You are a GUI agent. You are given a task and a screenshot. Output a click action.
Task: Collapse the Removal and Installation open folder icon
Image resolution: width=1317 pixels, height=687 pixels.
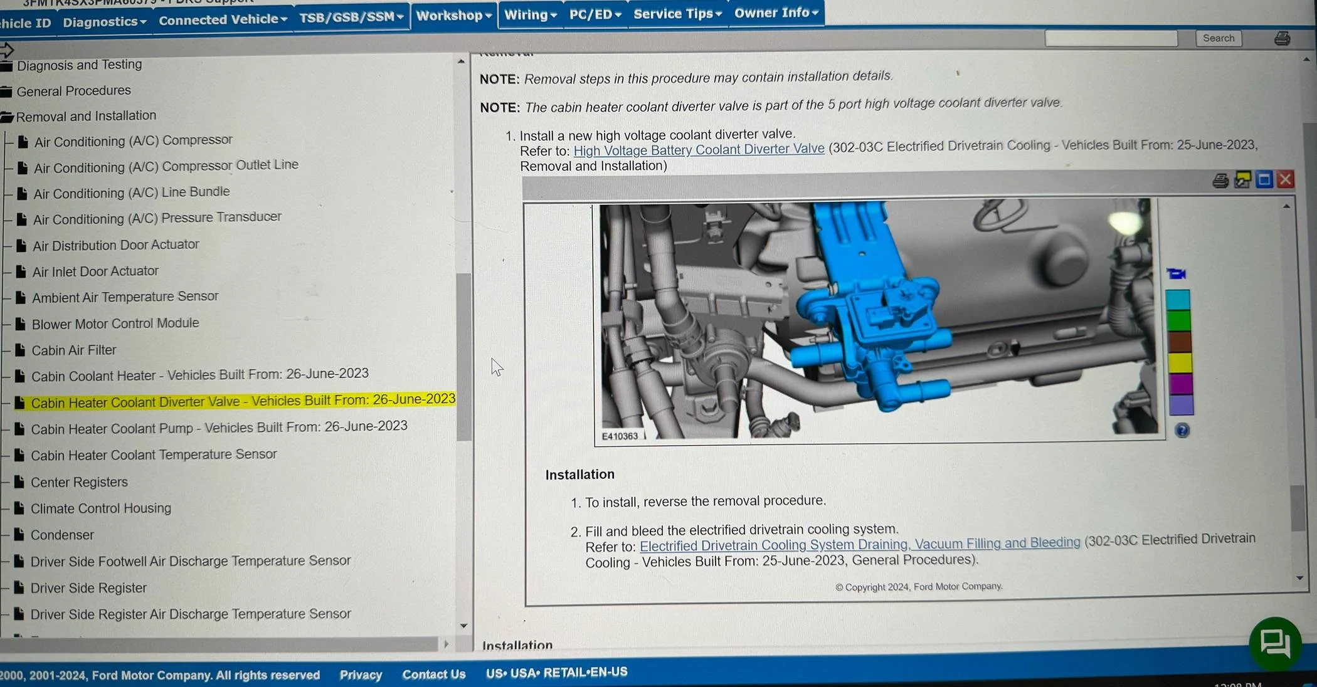click(7, 117)
